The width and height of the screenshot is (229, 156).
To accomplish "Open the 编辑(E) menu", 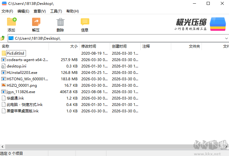I will 23,11.
